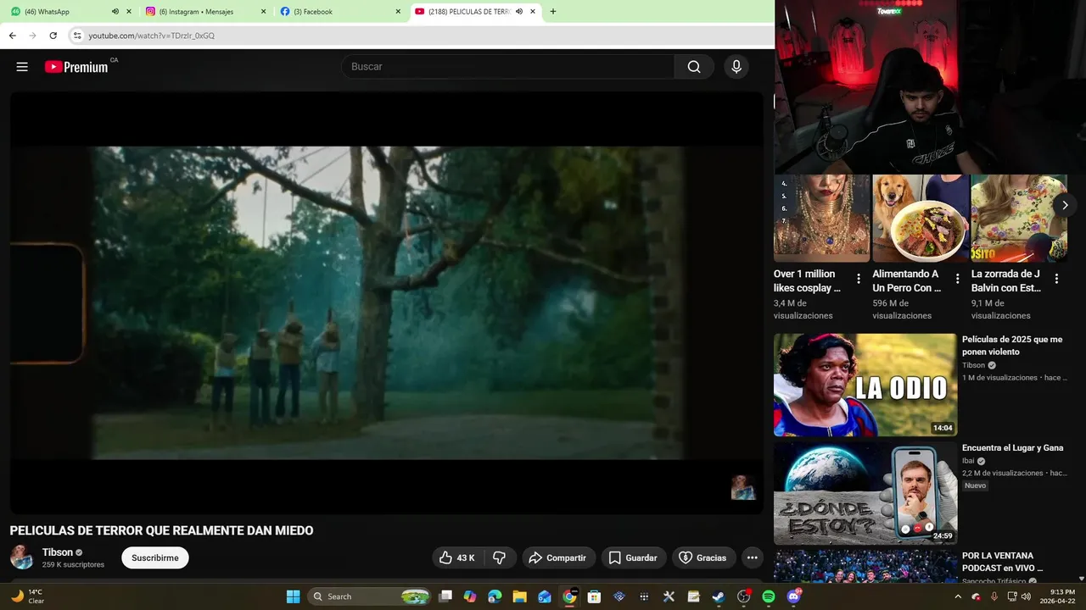The width and height of the screenshot is (1086, 610).
Task: Open the ¿Dónde Estoy? Ibai thumbnail
Action: pyautogui.click(x=865, y=493)
